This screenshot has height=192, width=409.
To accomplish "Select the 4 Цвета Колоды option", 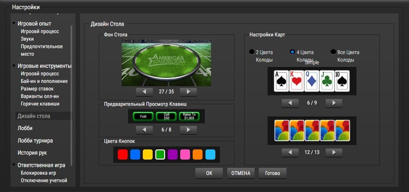I will click(x=293, y=52).
